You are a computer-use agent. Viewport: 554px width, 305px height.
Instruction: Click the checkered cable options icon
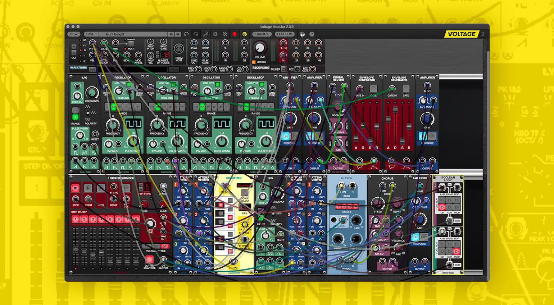click(225, 34)
